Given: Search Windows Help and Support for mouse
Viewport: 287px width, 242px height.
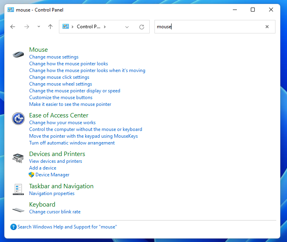Looking at the screenshot, I should 67,227.
